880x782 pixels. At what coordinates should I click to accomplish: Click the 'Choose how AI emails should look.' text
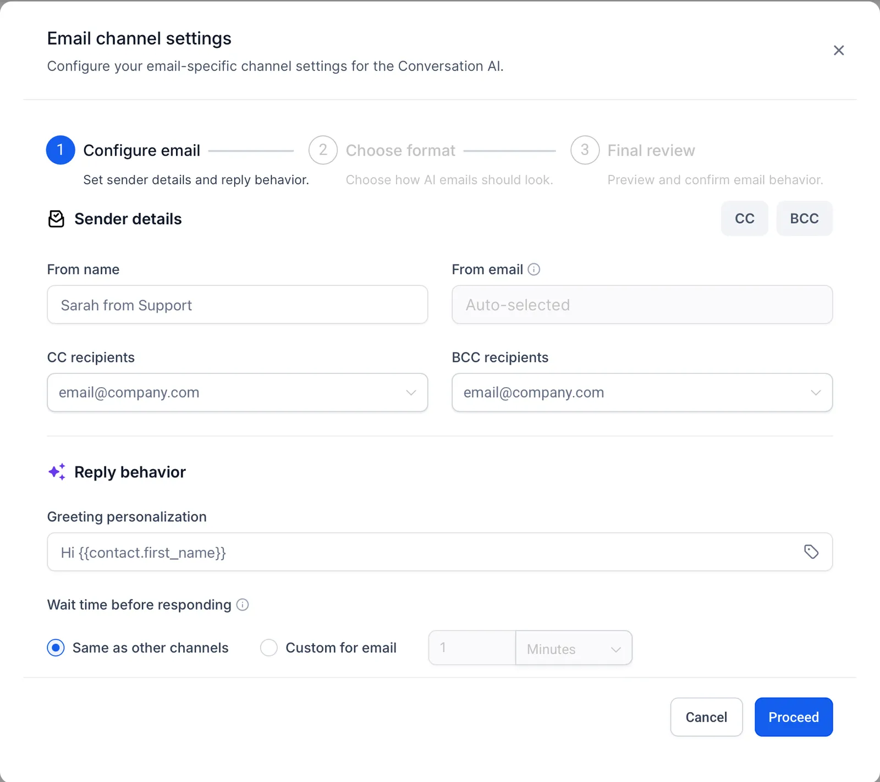(x=449, y=180)
